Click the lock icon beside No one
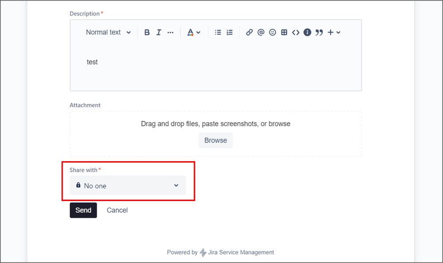This screenshot has width=443, height=263. click(78, 185)
